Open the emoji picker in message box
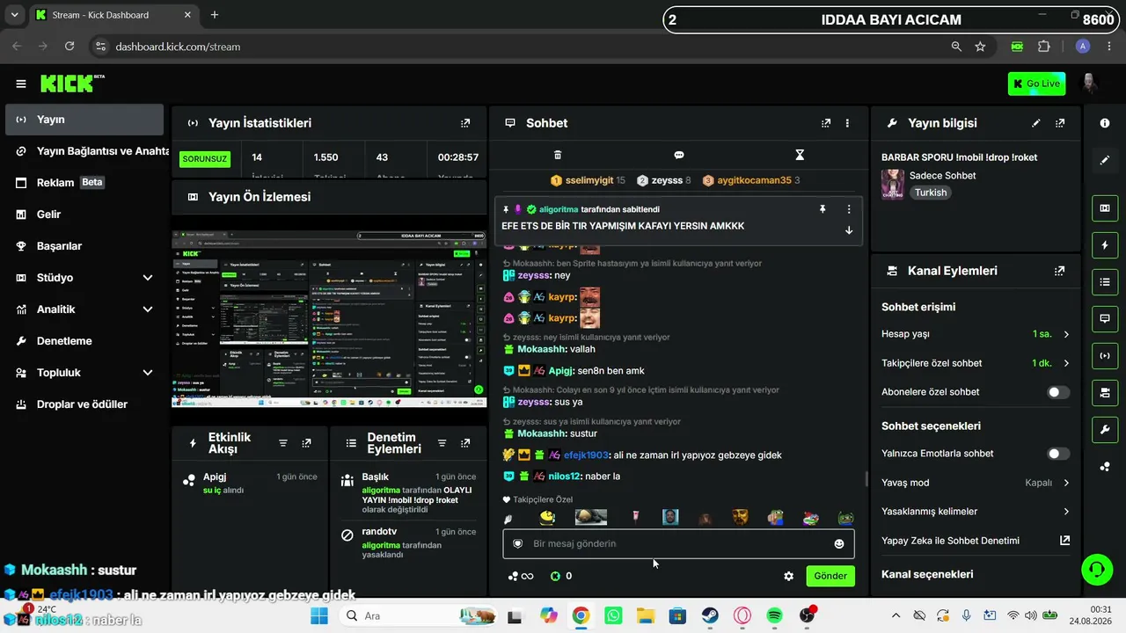Image resolution: width=1126 pixels, height=633 pixels. coord(839,544)
